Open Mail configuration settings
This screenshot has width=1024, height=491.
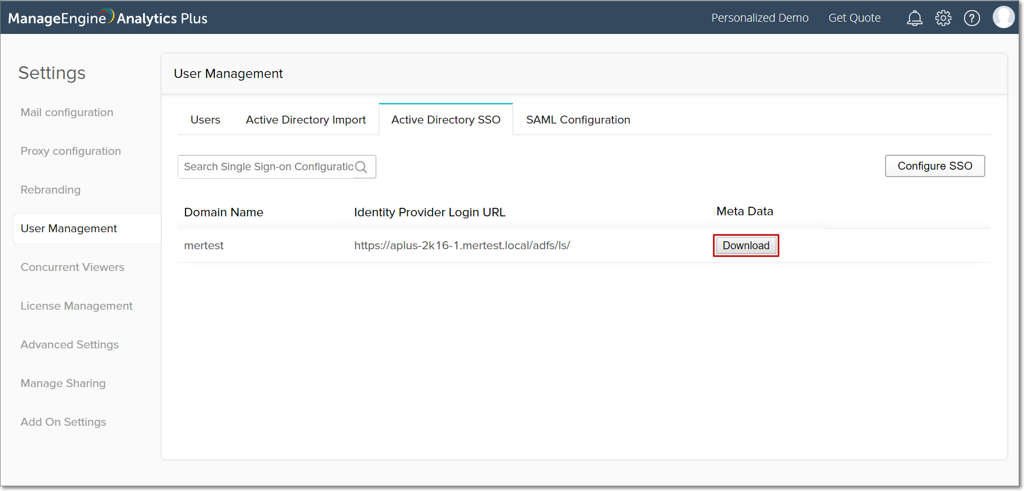67,112
